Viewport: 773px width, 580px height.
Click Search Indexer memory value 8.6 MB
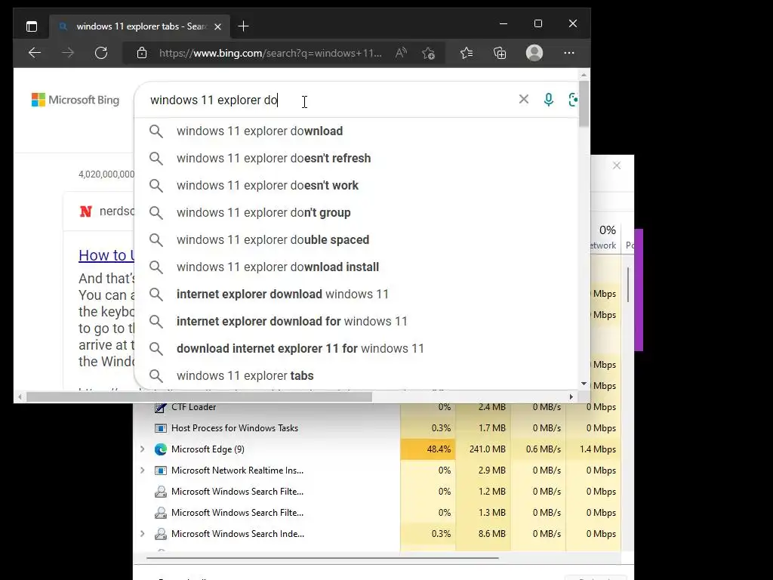coord(483,534)
